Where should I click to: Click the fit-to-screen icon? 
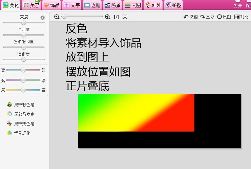click(125, 17)
